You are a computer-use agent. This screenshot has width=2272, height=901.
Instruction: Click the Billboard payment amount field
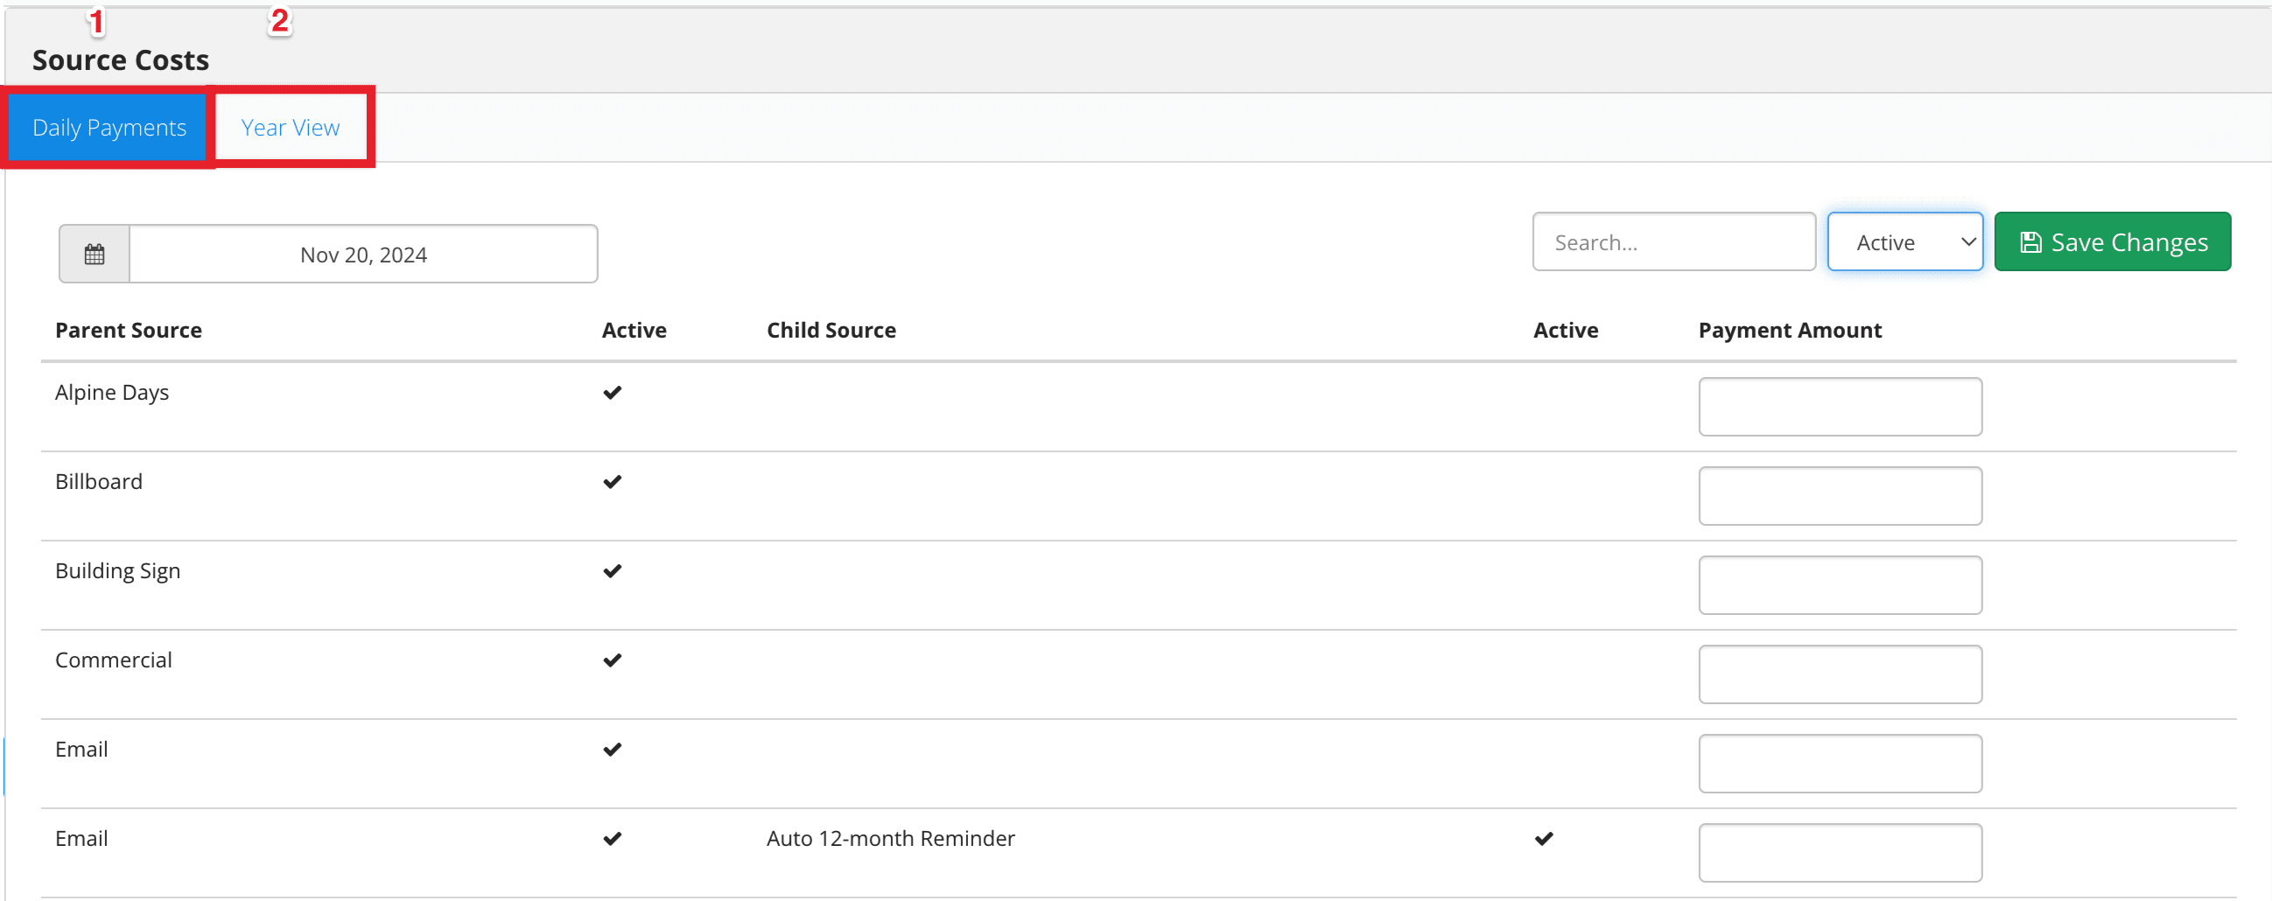(x=1840, y=495)
